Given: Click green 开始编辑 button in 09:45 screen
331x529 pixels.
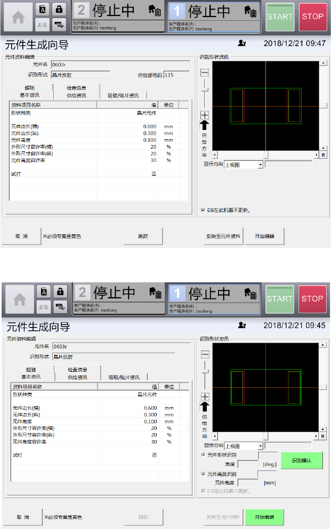Looking at the screenshot, I should coord(264,517).
